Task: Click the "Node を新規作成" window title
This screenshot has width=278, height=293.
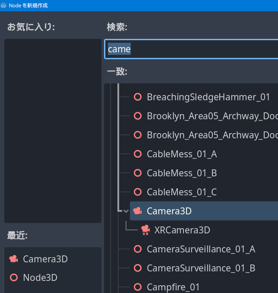Action: [28, 6]
